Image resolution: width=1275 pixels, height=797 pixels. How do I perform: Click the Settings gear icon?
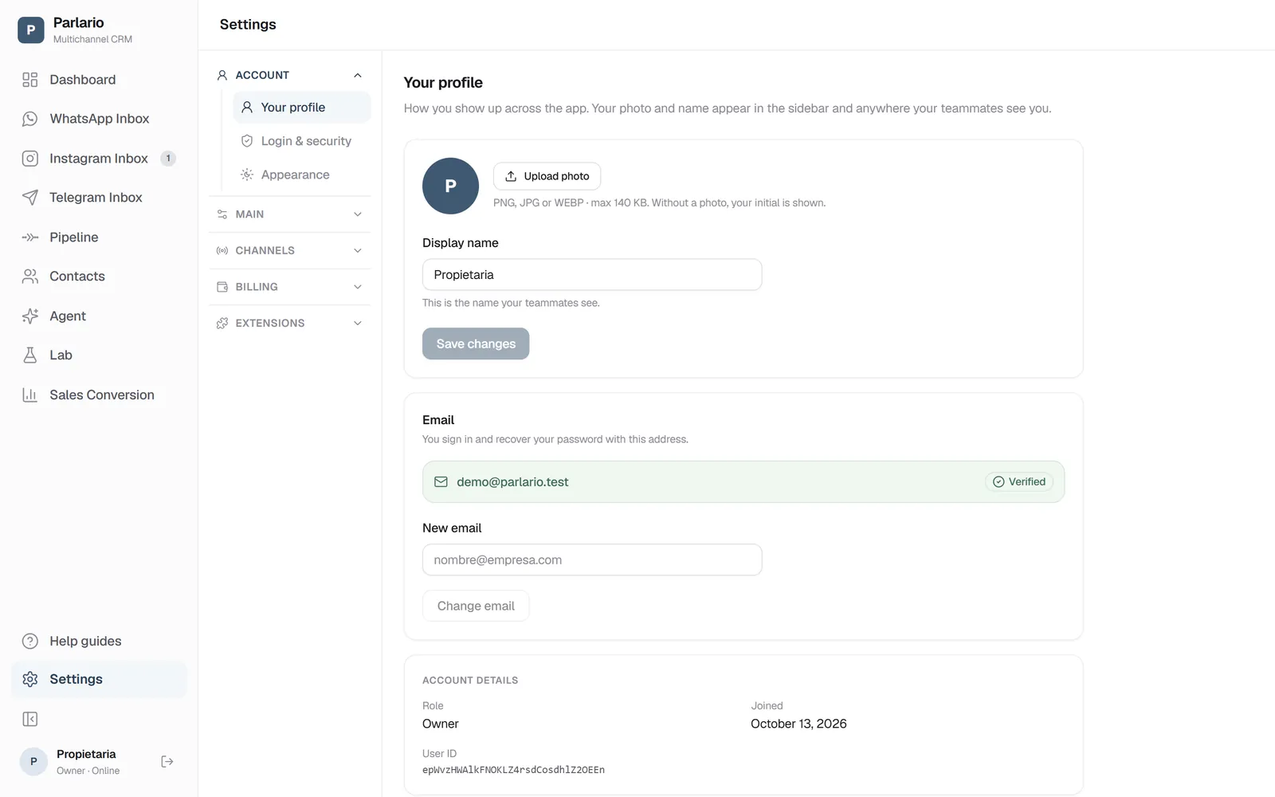pyautogui.click(x=30, y=679)
